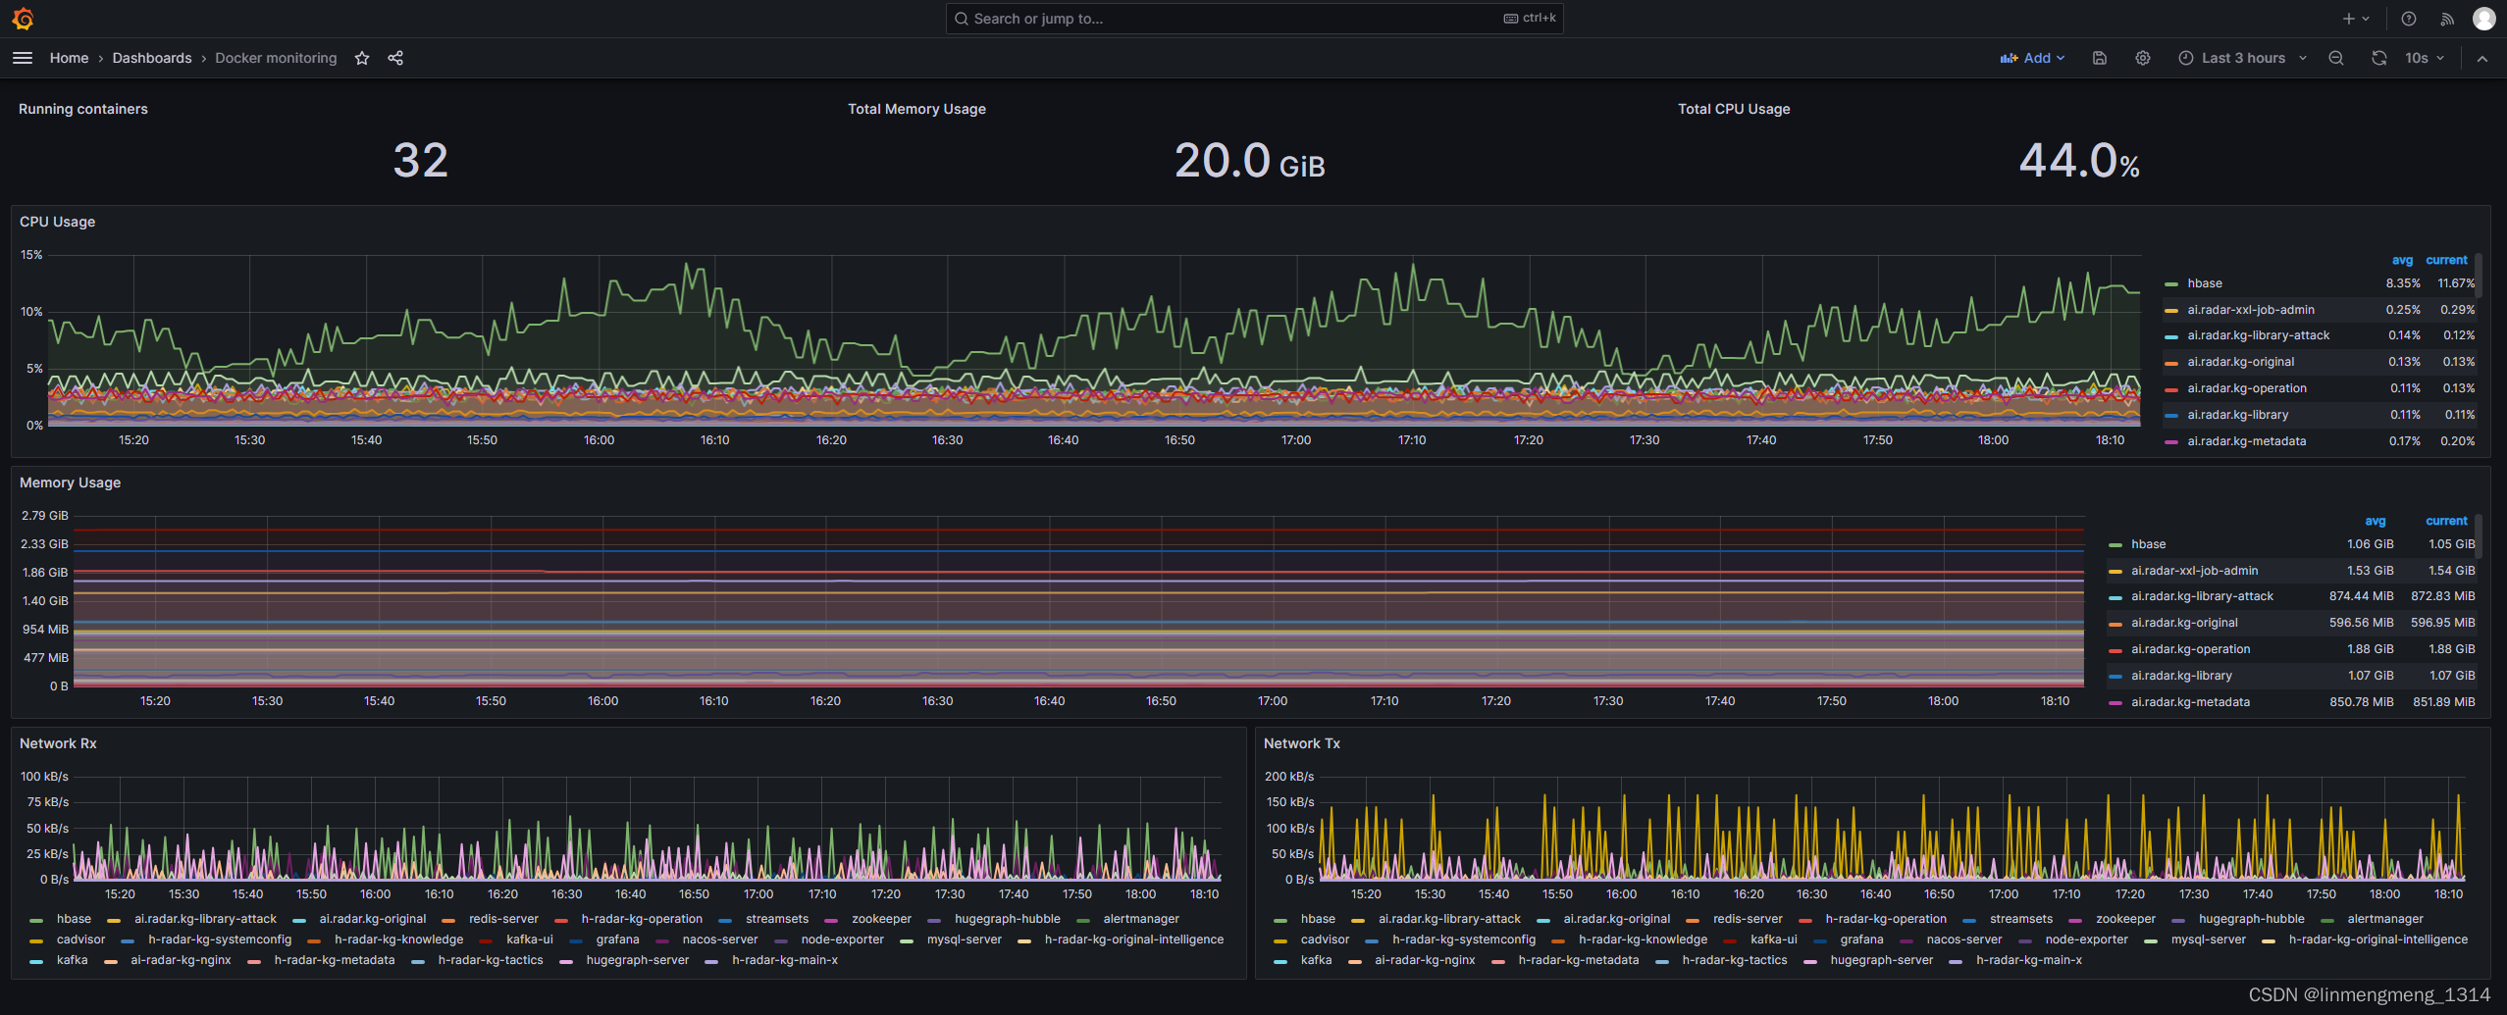Click Docker monitoring breadcrumb
The height and width of the screenshot is (1015, 2507).
point(276,58)
